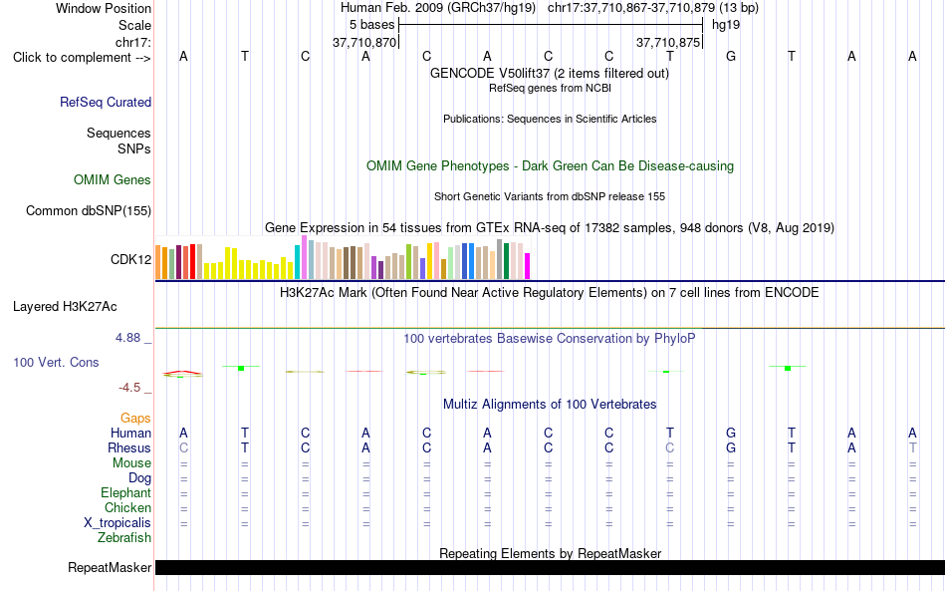
Task: Click the 'RefSeq genes from NCBI' title
Action: click(550, 88)
